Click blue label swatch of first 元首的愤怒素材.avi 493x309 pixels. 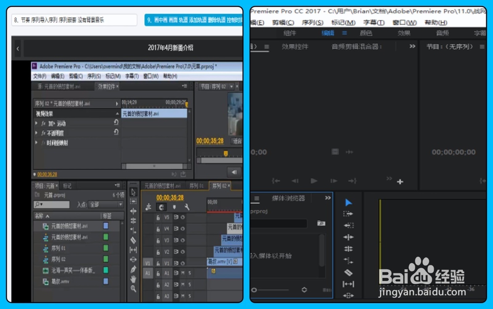(106, 226)
